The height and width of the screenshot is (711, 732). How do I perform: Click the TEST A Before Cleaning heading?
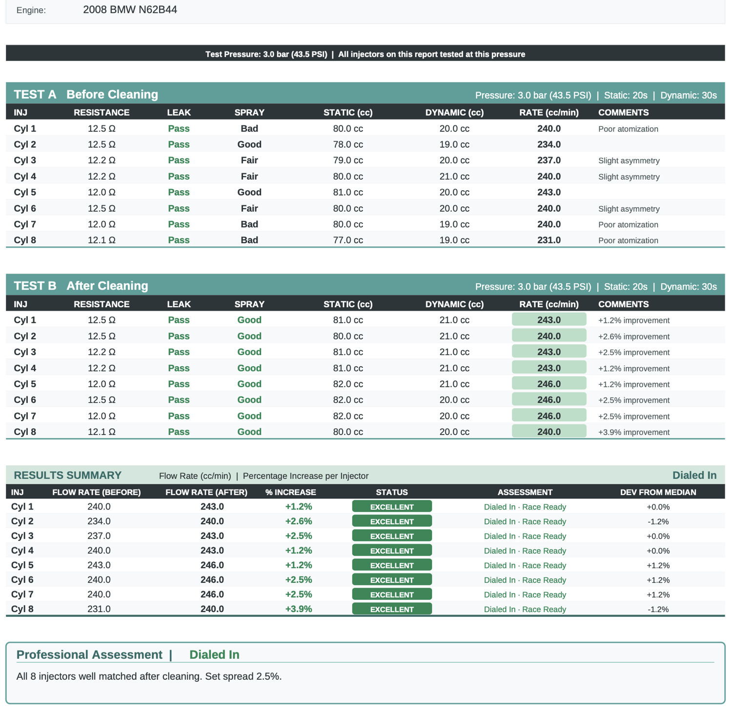[86, 94]
